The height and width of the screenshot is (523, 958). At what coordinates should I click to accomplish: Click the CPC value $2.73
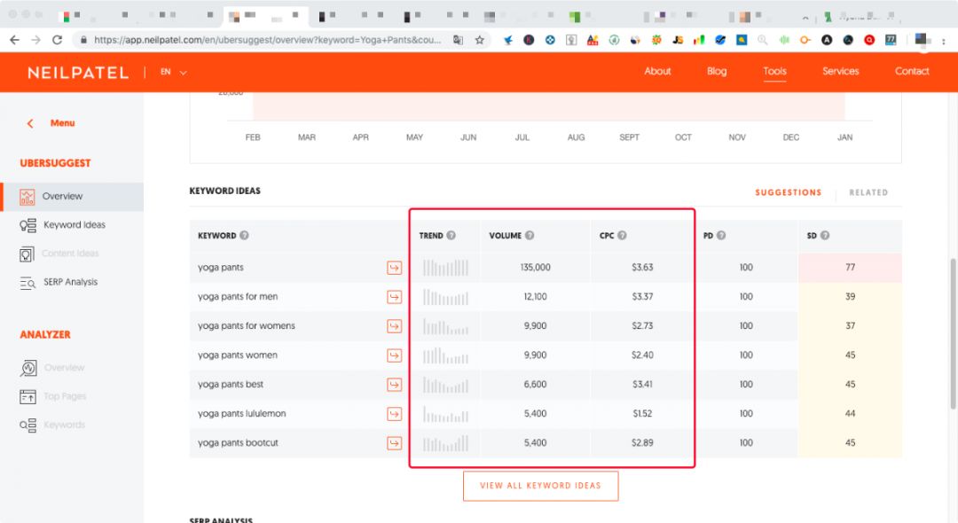coord(642,326)
